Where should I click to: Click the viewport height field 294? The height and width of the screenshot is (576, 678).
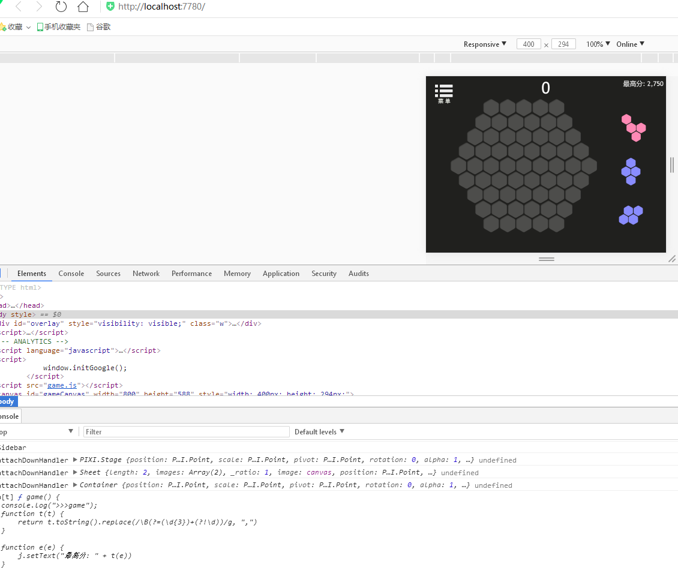click(563, 44)
